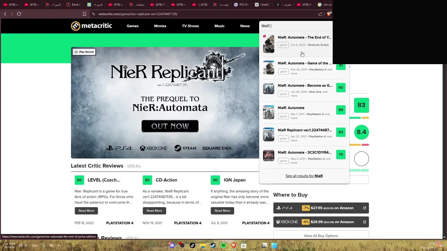The image size is (447, 251).
Task: Open Wi-Fi settings from the tray
Action: point(26,245)
